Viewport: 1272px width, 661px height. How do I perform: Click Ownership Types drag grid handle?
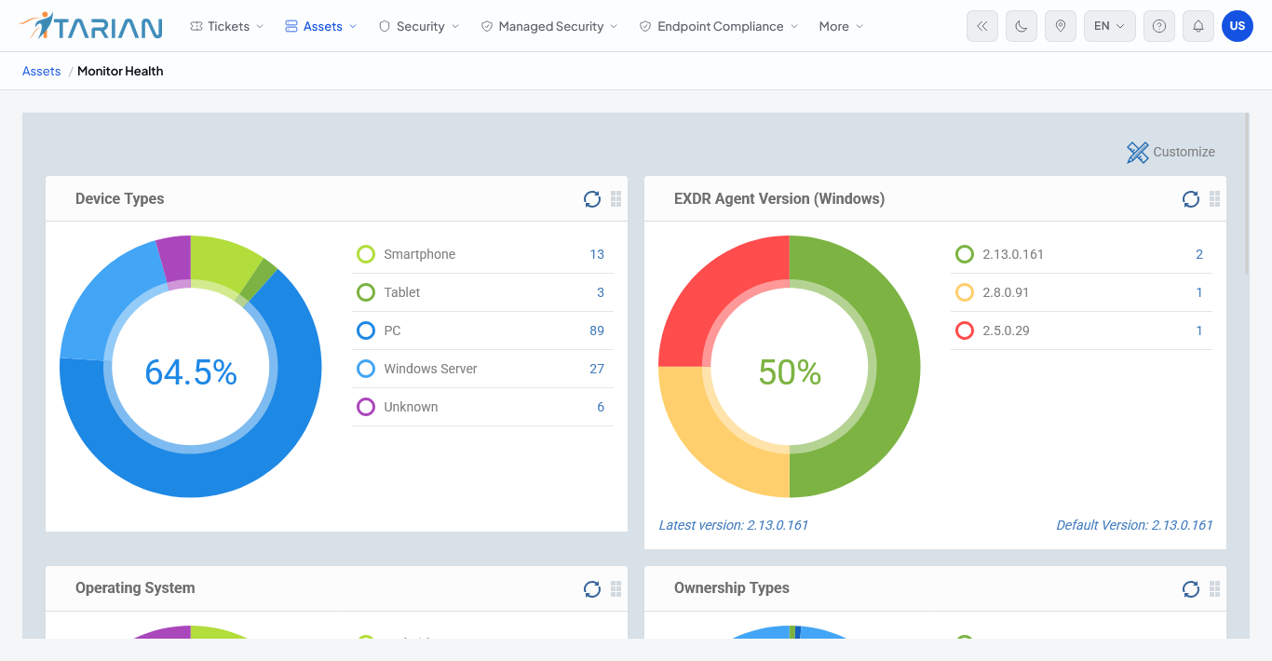[1214, 588]
